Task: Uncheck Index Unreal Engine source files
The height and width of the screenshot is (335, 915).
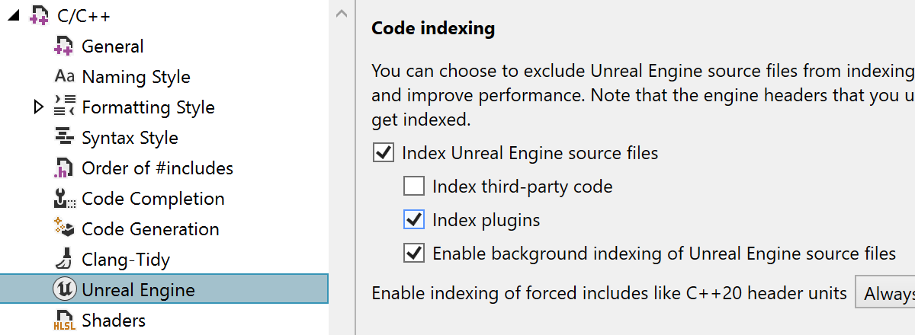Action: click(383, 153)
